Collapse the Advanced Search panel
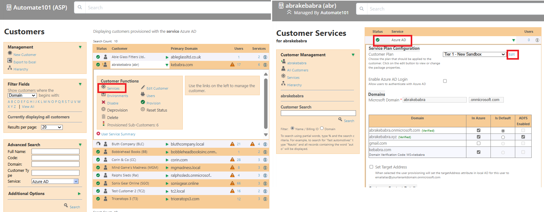The image size is (544, 212). (80, 145)
